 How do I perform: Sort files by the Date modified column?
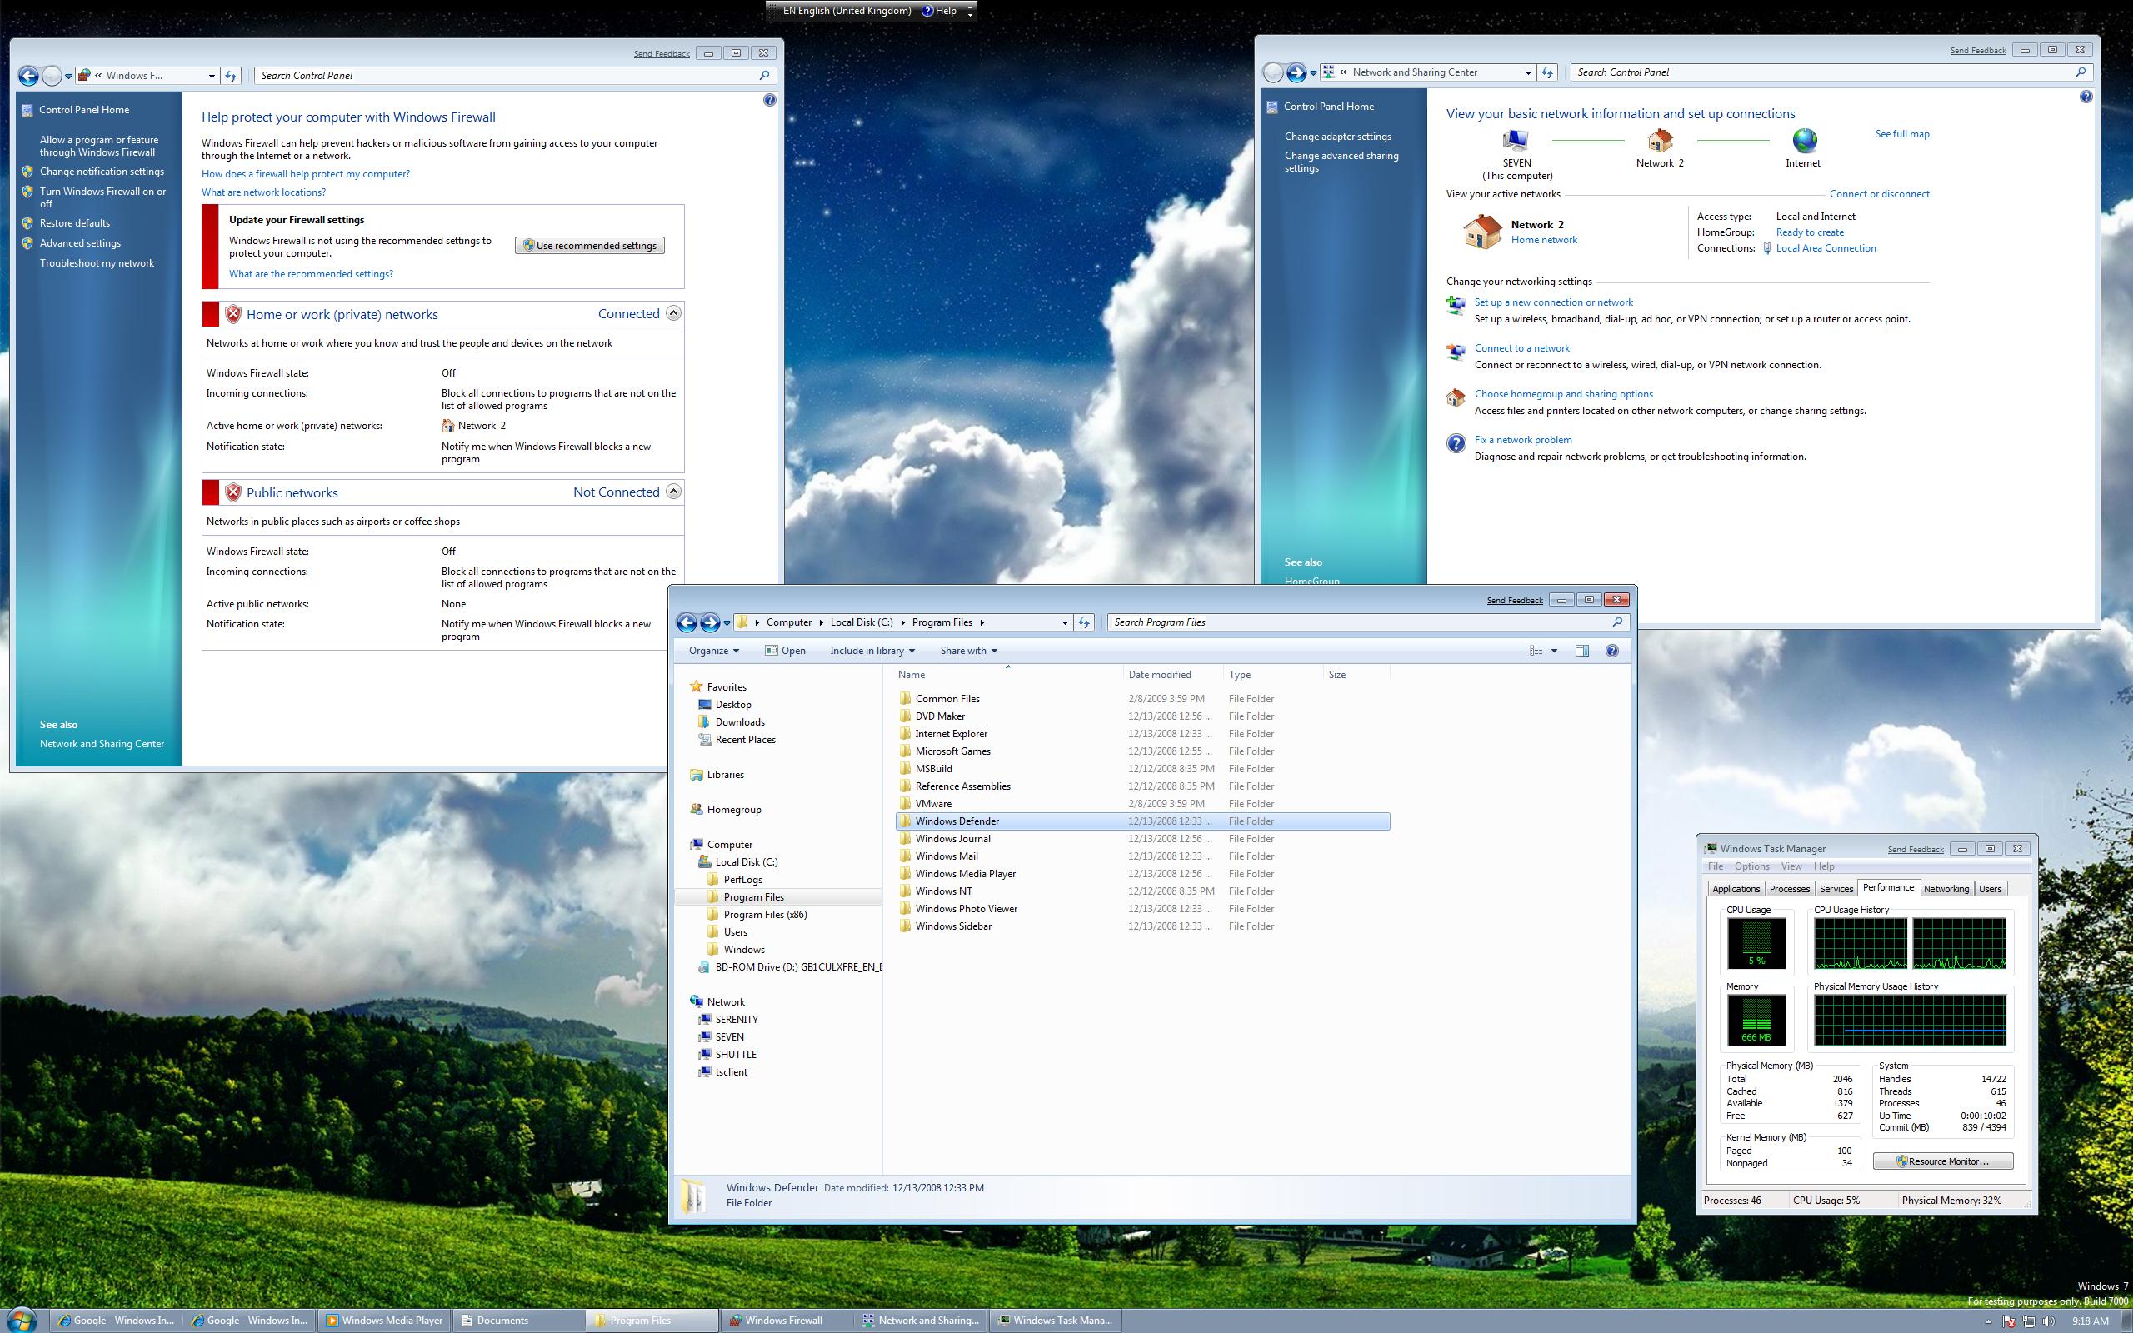tap(1172, 675)
